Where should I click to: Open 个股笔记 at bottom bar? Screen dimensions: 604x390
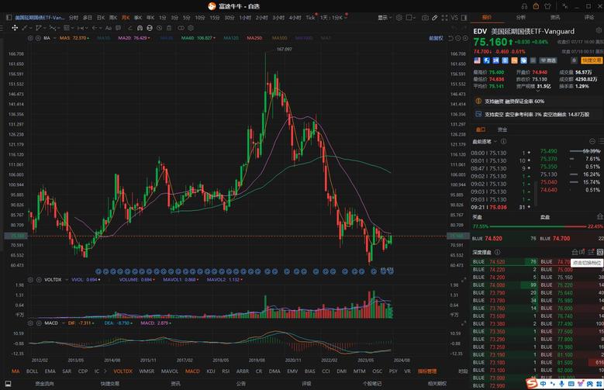pos(372,384)
